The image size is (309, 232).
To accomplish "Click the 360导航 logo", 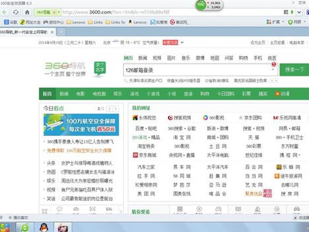I will [x=65, y=69].
